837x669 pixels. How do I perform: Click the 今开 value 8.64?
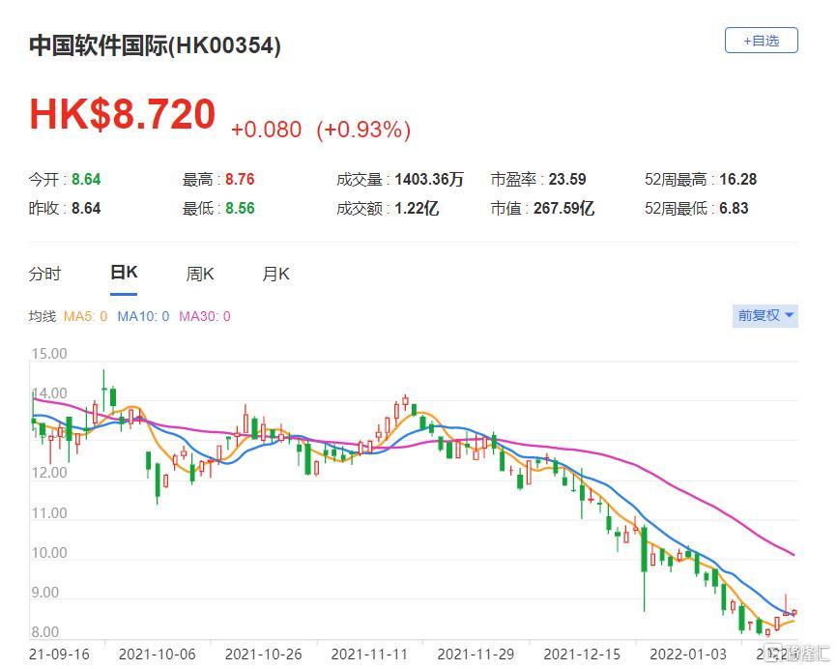click(x=86, y=180)
